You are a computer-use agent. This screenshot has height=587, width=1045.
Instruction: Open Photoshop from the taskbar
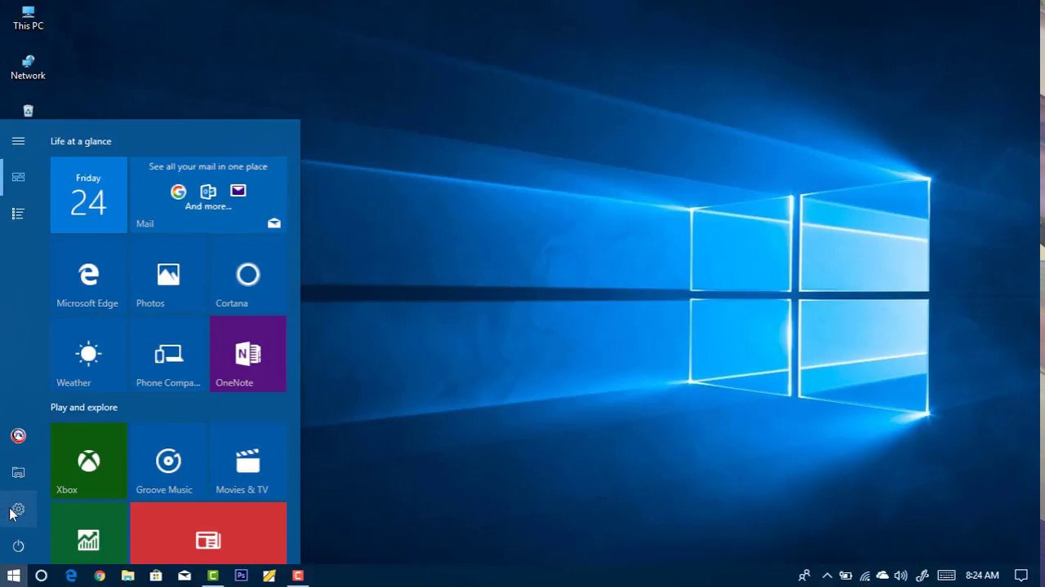pyautogui.click(x=241, y=576)
